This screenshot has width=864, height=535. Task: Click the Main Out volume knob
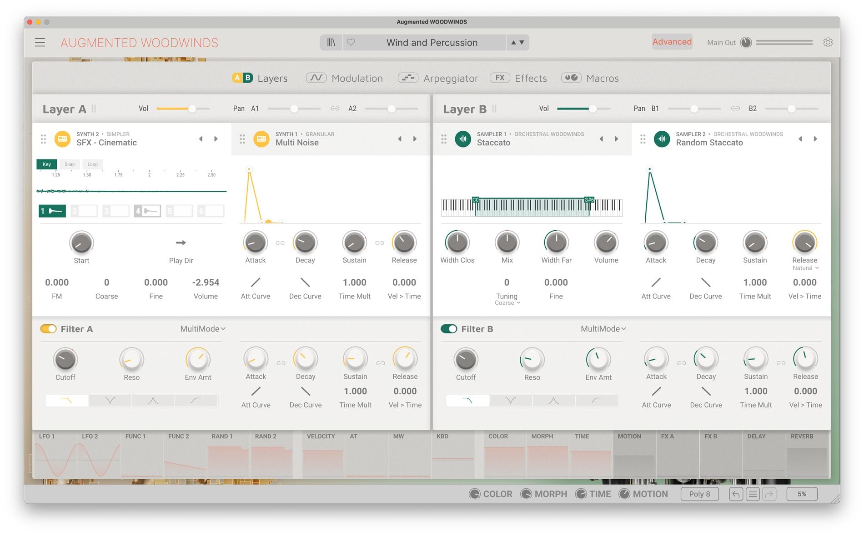click(x=746, y=42)
